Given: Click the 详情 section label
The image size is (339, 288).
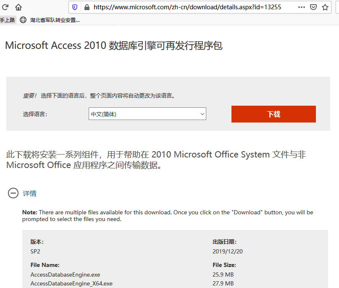Looking at the screenshot, I should [29, 193].
